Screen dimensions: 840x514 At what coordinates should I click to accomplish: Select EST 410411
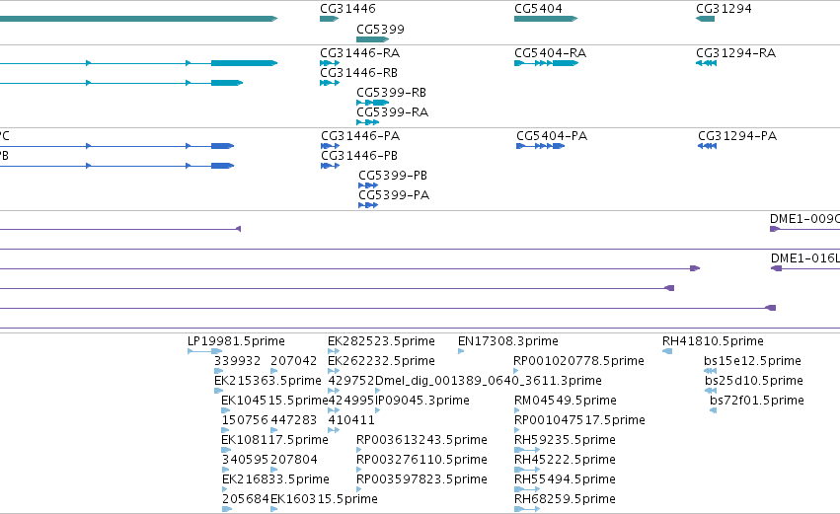[351, 421]
